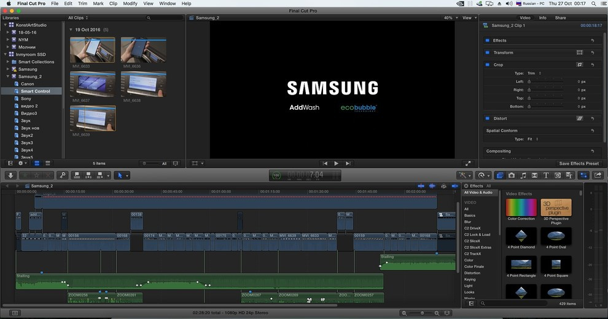Switch to the Info inspector tab
Viewport: 608px width, 319px height.
[543, 18]
